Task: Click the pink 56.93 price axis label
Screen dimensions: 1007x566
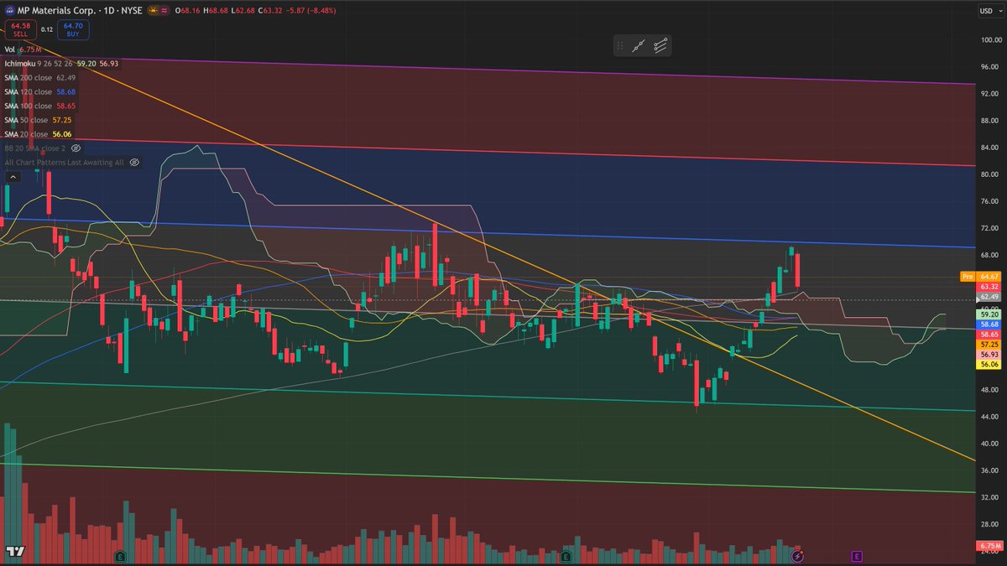Action: pos(989,355)
